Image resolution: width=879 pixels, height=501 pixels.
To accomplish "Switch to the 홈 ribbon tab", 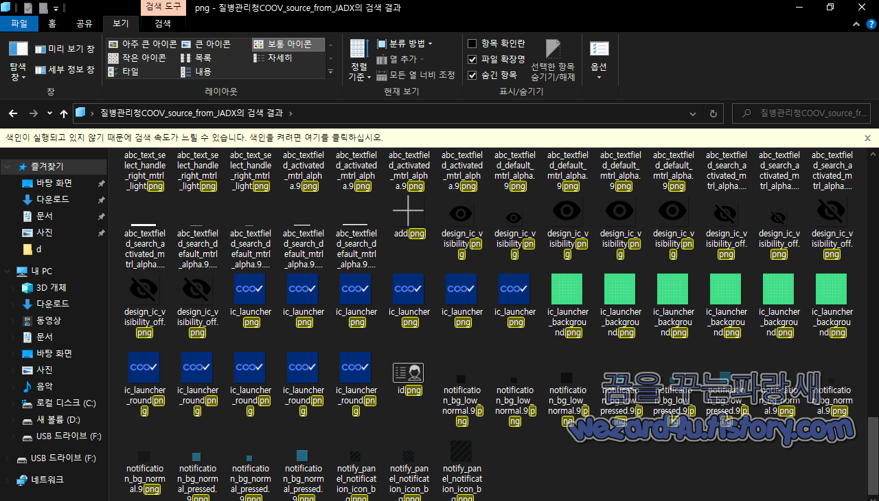I will [x=52, y=23].
